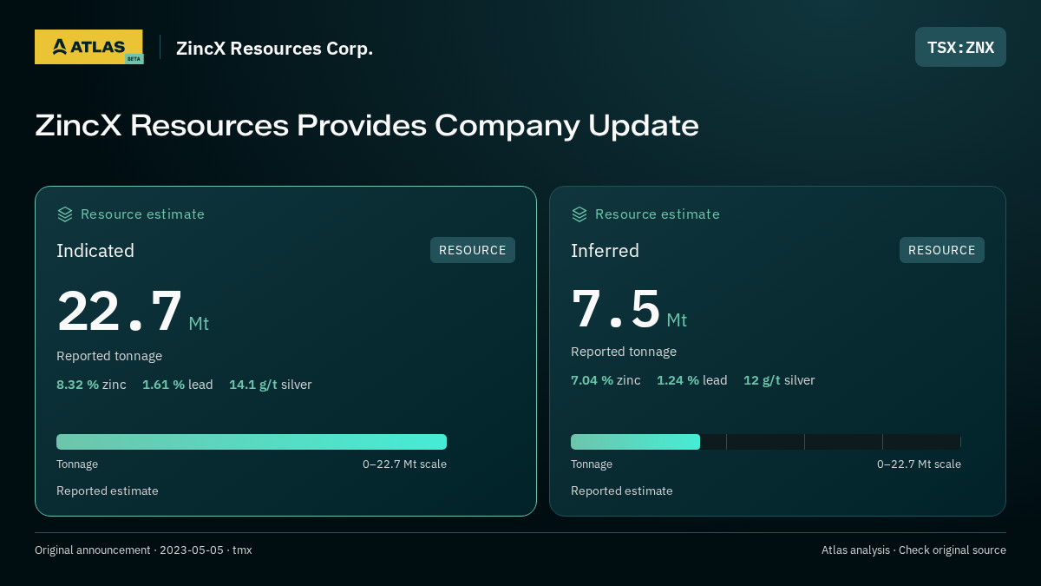Click the headline ZincX Resources Provides Company Update
This screenshot has width=1041, height=586.
[x=367, y=125]
